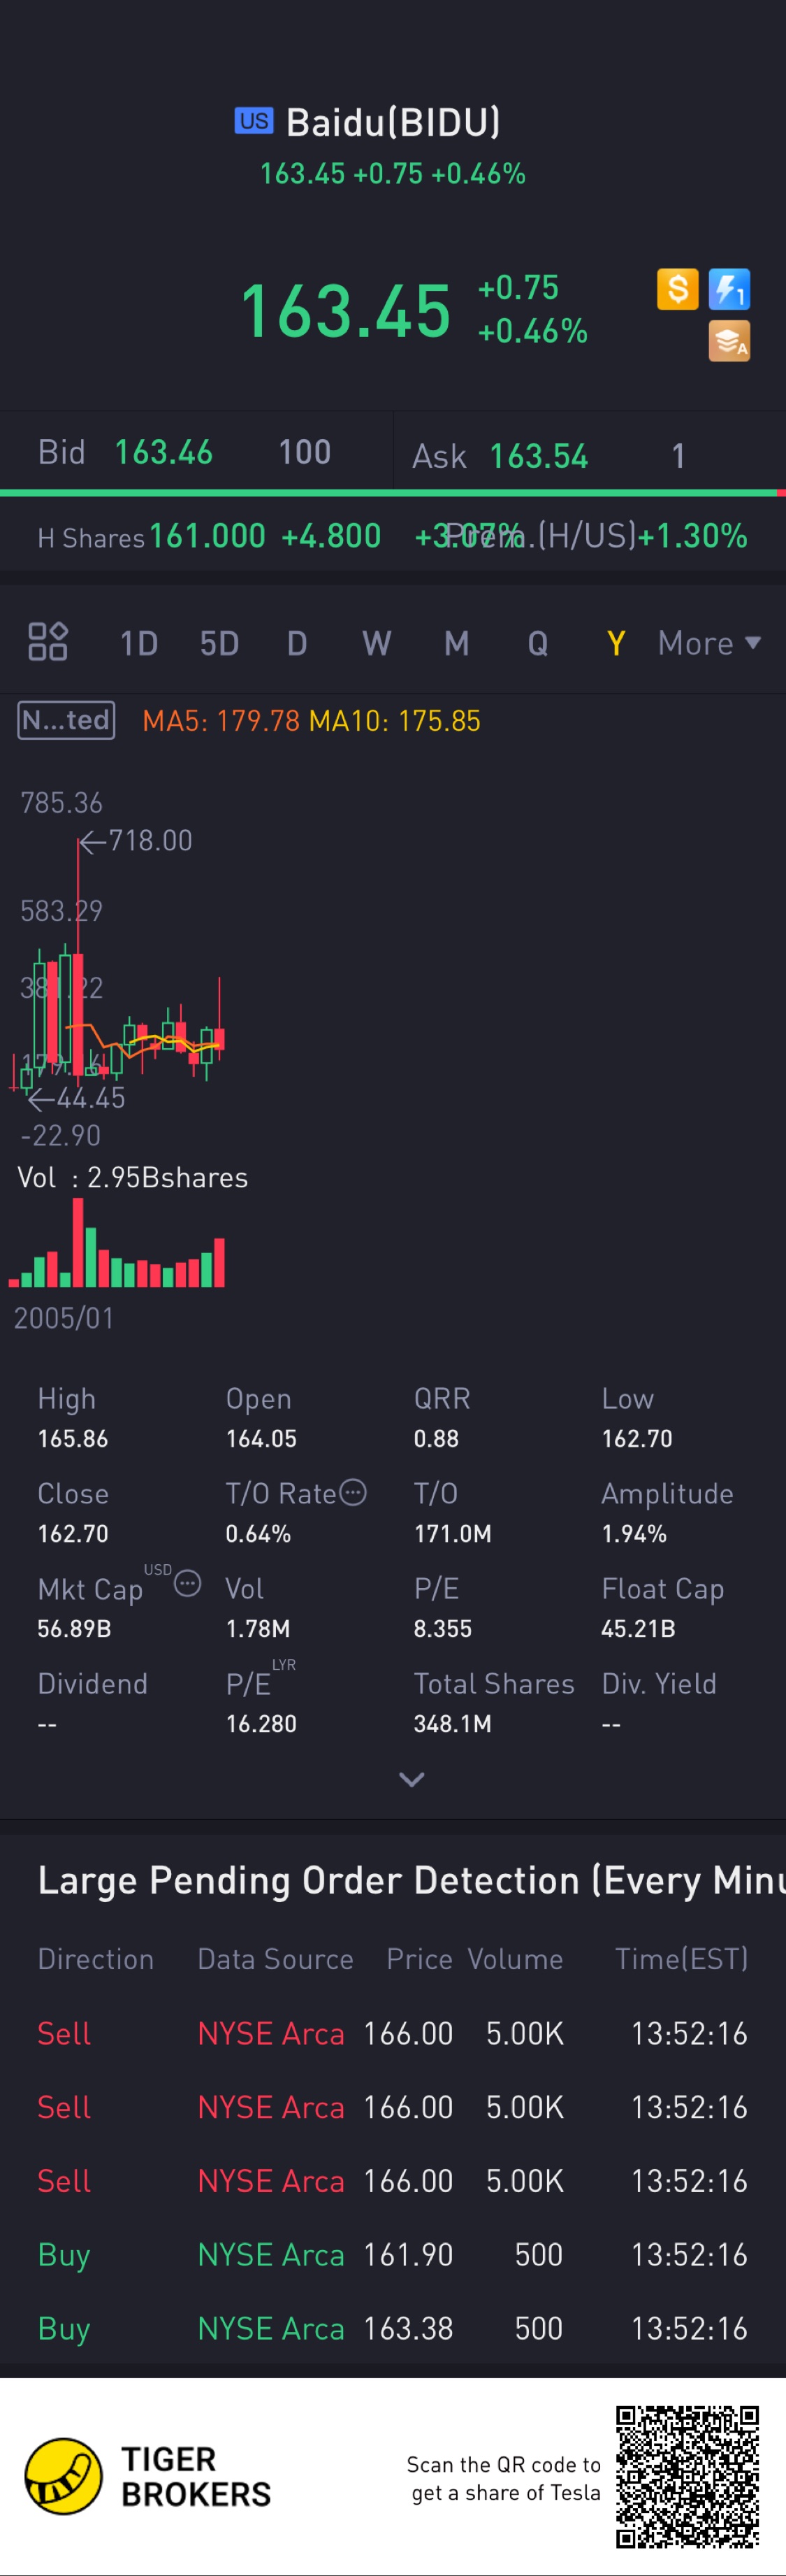Image resolution: width=786 pixels, height=2576 pixels.
Task: Select the 1D chart period
Action: click(x=139, y=643)
